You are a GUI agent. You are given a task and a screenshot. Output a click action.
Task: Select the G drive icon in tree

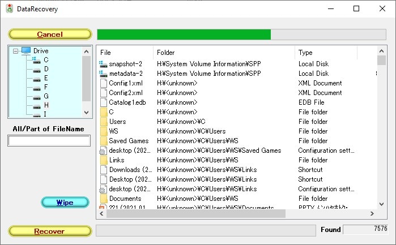[x=37, y=97]
